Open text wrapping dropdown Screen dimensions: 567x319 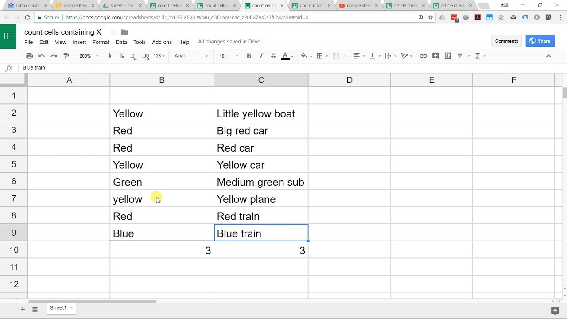390,56
